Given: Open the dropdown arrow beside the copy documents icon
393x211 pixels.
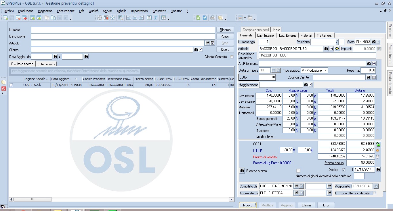Looking at the screenshot, I should point(226,19).
